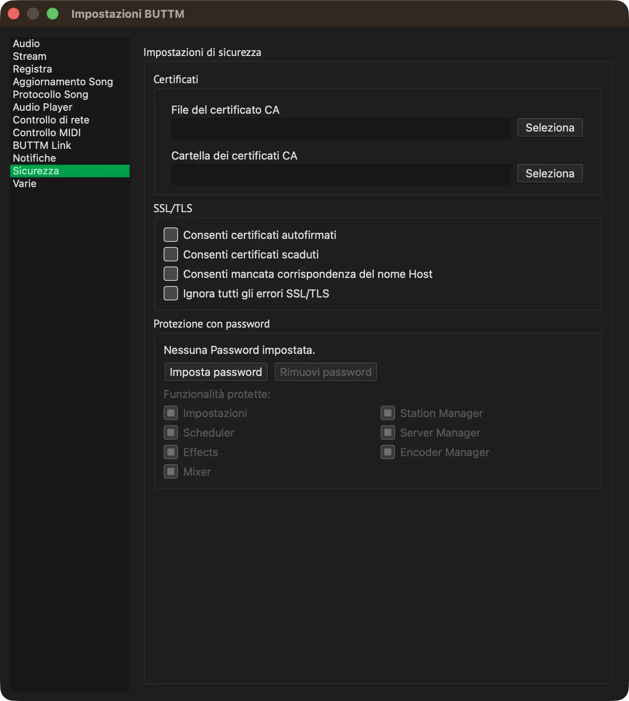Click the "Funzionalità protette:" label
The height and width of the screenshot is (701, 629).
(x=217, y=394)
